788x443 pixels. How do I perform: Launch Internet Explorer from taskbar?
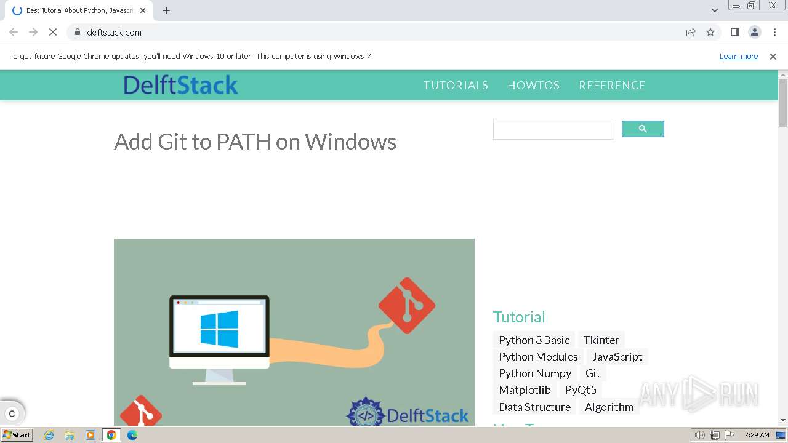pyautogui.click(x=49, y=435)
